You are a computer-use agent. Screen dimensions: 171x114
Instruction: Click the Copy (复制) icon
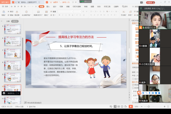8,15
